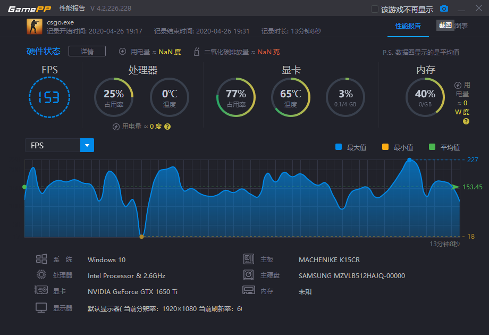489x335 pixels.
Task: Click the 18 minimum value label
Action: pyautogui.click(x=471, y=237)
